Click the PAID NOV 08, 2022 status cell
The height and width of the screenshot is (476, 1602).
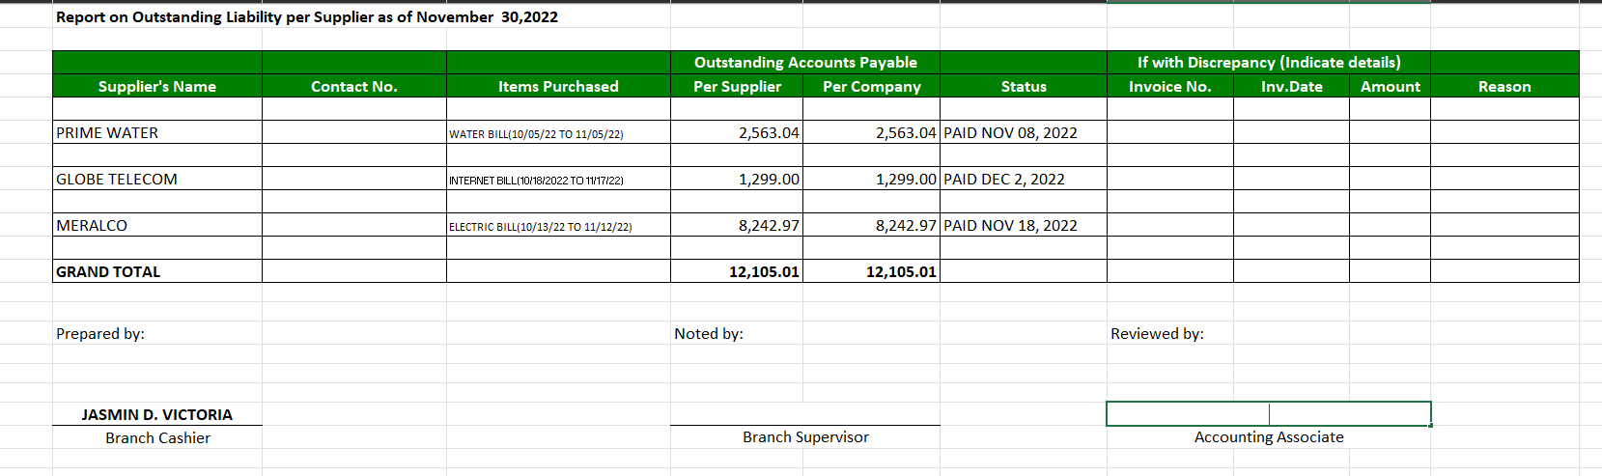[x=1024, y=132]
